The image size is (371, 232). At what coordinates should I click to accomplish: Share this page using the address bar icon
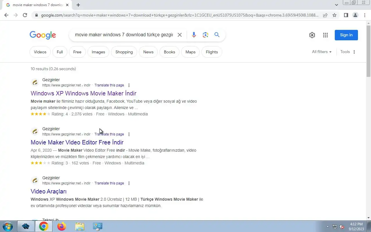[x=325, y=15]
